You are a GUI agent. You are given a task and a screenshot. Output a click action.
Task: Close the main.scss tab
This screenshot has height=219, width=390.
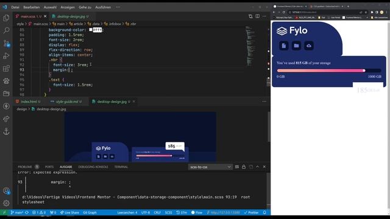[45, 16]
